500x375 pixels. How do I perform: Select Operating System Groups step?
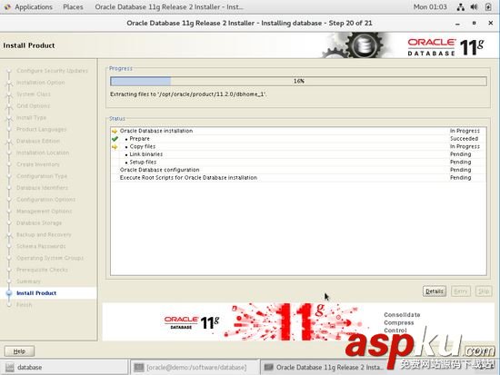point(50,258)
